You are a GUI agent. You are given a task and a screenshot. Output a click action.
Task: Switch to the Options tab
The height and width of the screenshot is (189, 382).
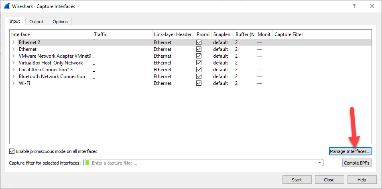point(60,22)
